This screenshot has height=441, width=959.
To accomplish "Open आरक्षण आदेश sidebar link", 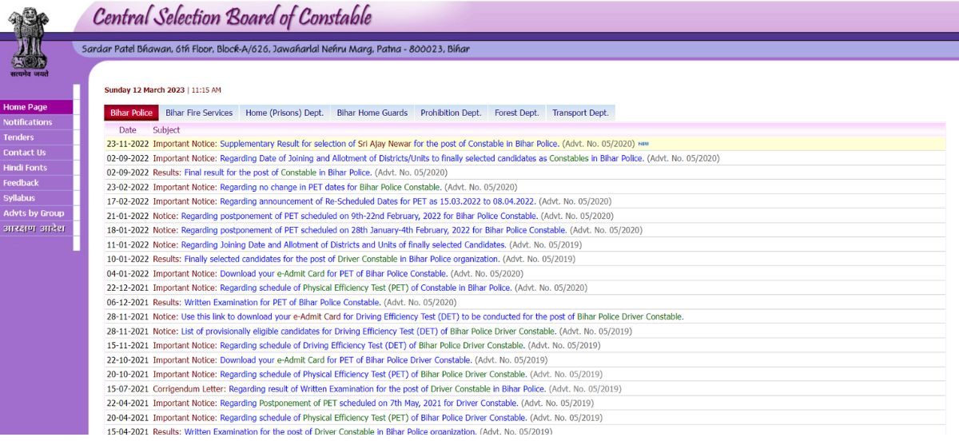I will [36, 228].
